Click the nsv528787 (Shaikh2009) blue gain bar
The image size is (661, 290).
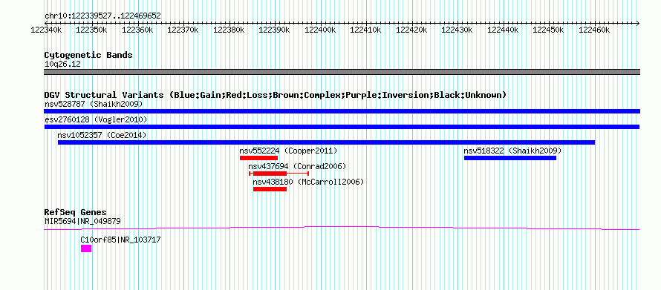tap(342, 111)
